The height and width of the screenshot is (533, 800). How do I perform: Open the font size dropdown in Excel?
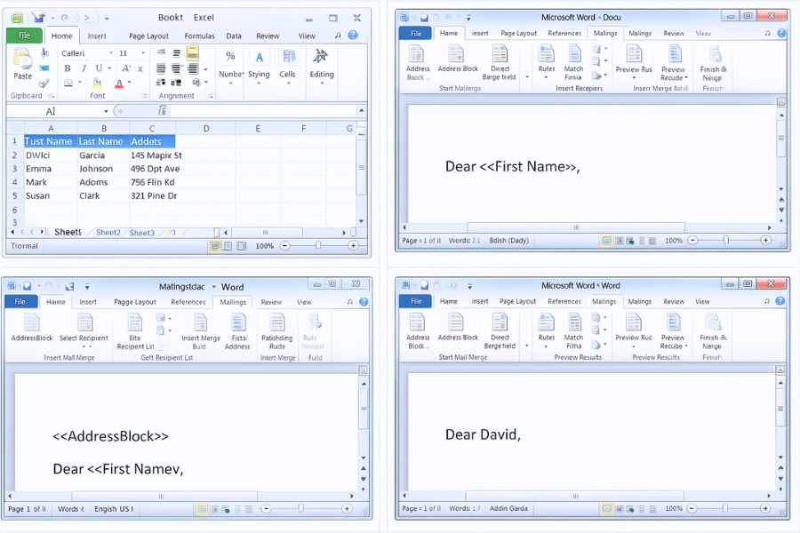click(141, 53)
